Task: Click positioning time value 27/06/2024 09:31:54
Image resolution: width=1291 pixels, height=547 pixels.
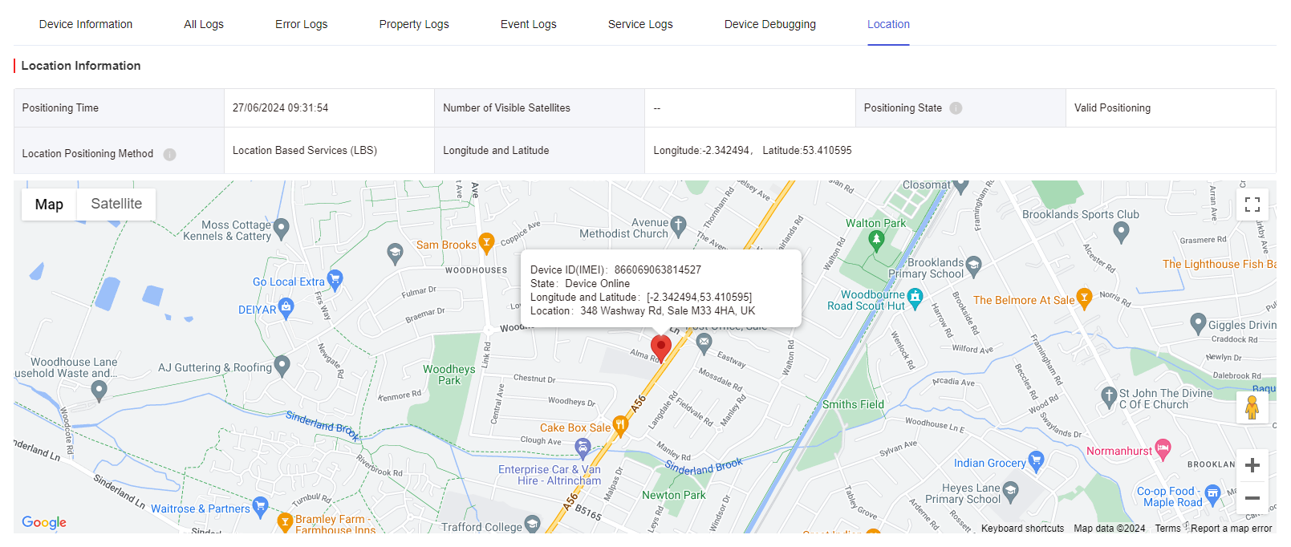Action: (x=280, y=108)
